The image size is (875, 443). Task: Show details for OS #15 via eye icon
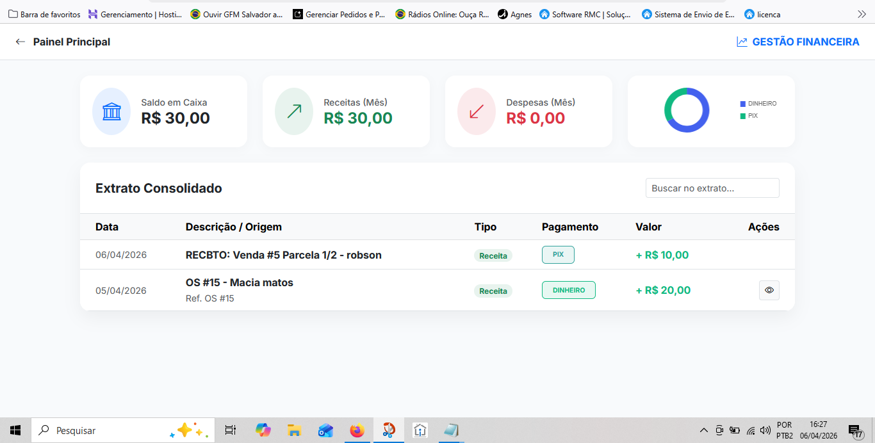[x=769, y=290]
